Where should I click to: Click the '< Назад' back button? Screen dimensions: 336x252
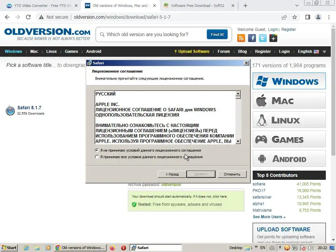(172, 174)
